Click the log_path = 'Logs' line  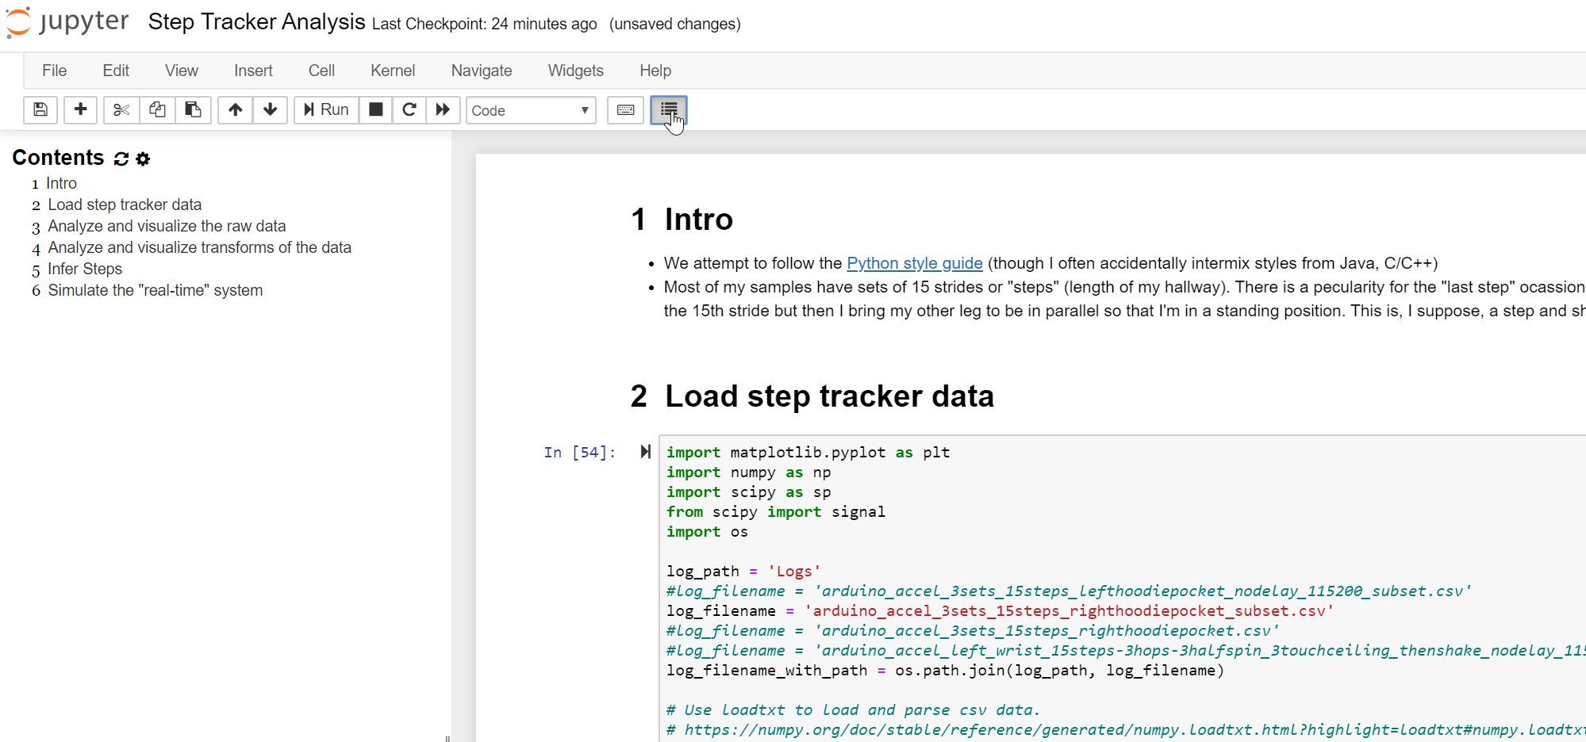pyautogui.click(x=743, y=572)
